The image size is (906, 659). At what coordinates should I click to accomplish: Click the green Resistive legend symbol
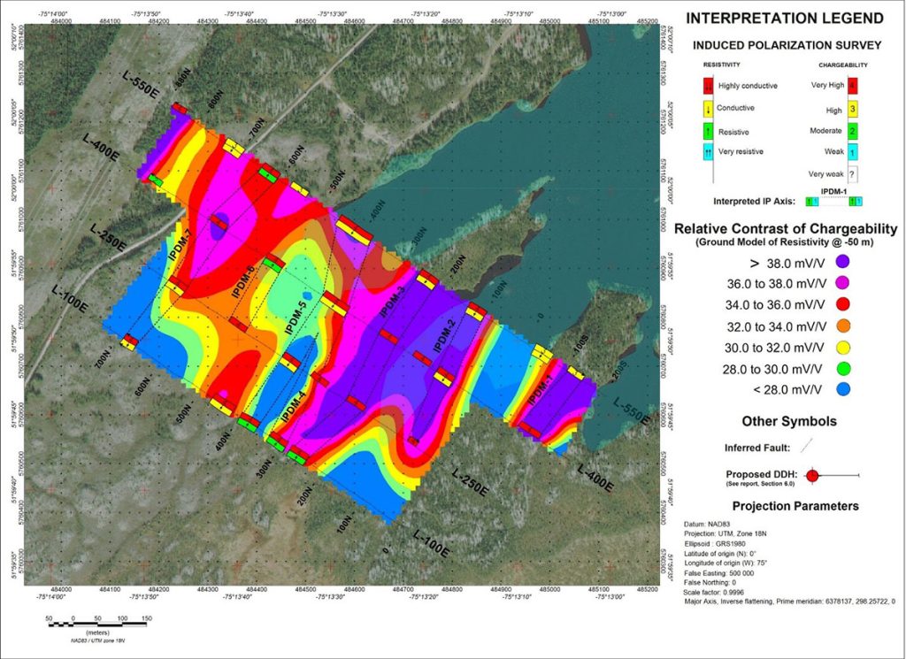click(710, 130)
